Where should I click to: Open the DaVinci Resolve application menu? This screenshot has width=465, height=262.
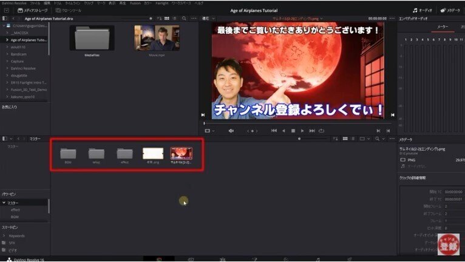[14, 3]
